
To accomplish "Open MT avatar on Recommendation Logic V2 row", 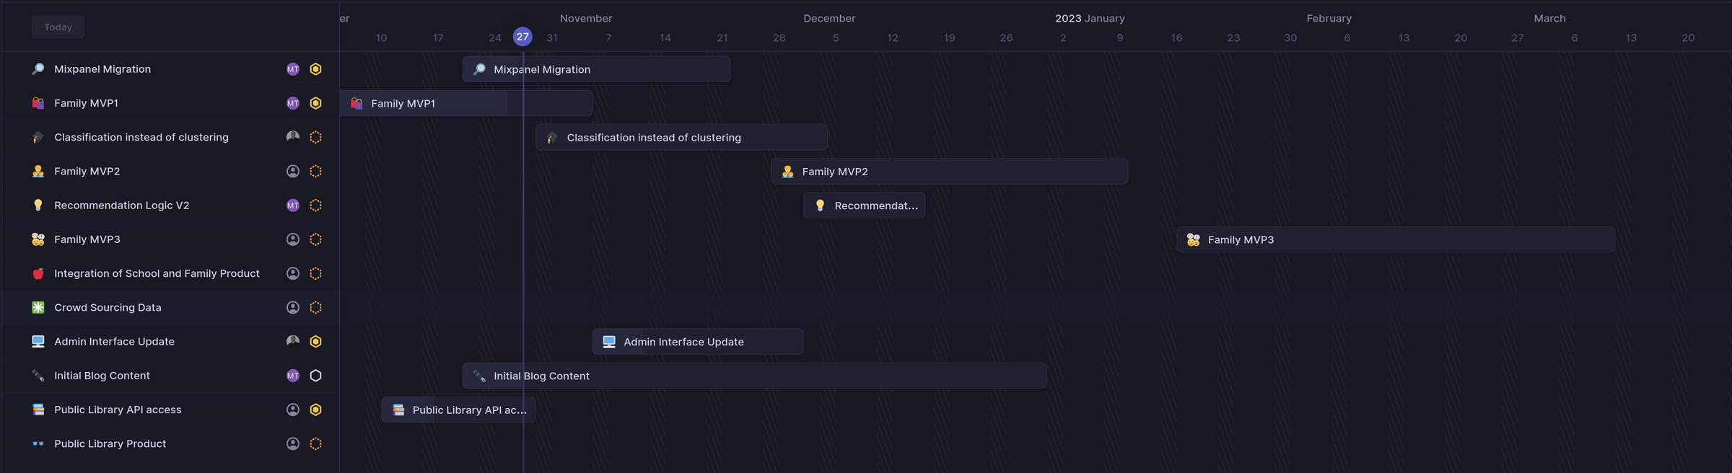I will click(x=293, y=205).
